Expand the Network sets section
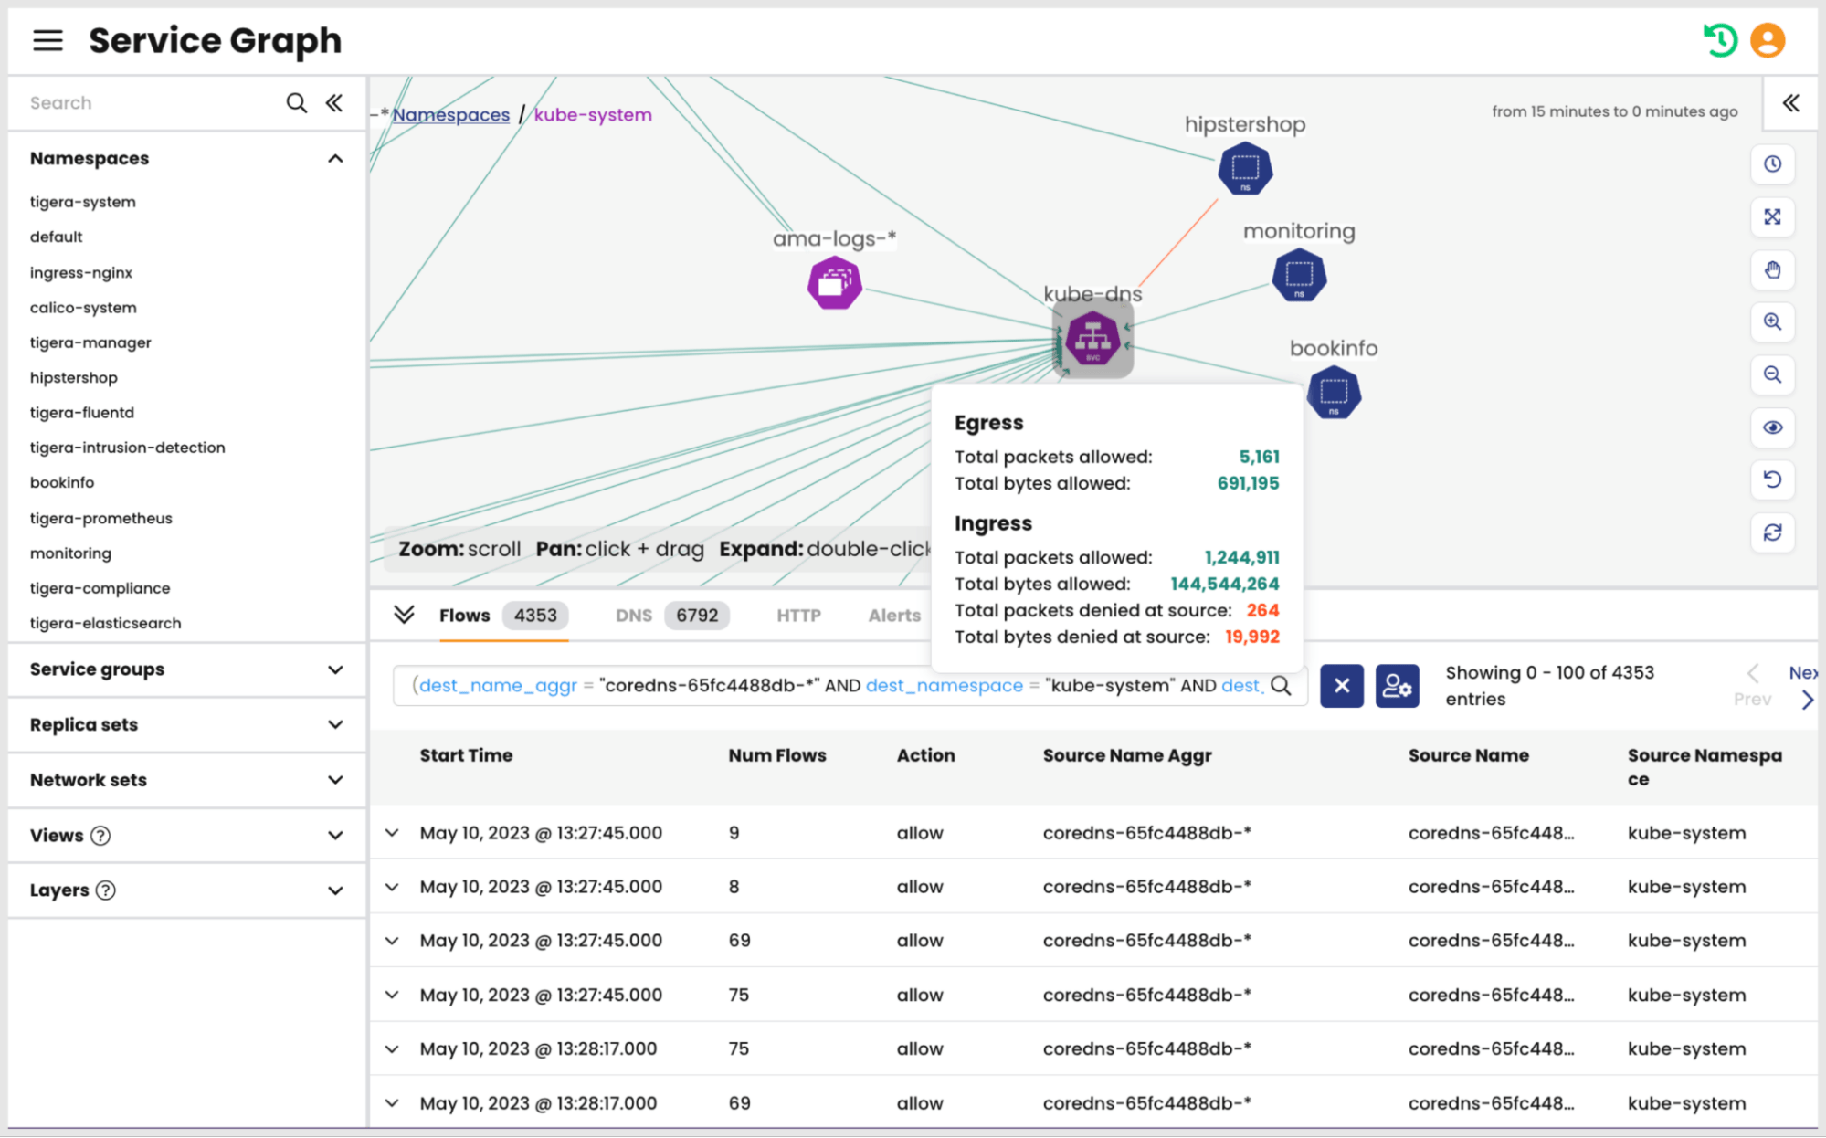Screen dimensions: 1826x1138 (335, 780)
